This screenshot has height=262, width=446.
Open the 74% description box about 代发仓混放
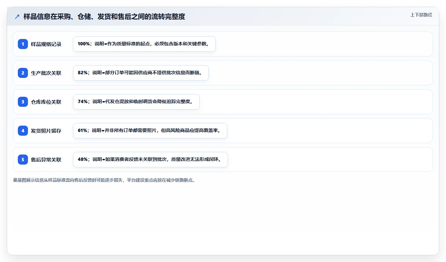[x=136, y=102]
